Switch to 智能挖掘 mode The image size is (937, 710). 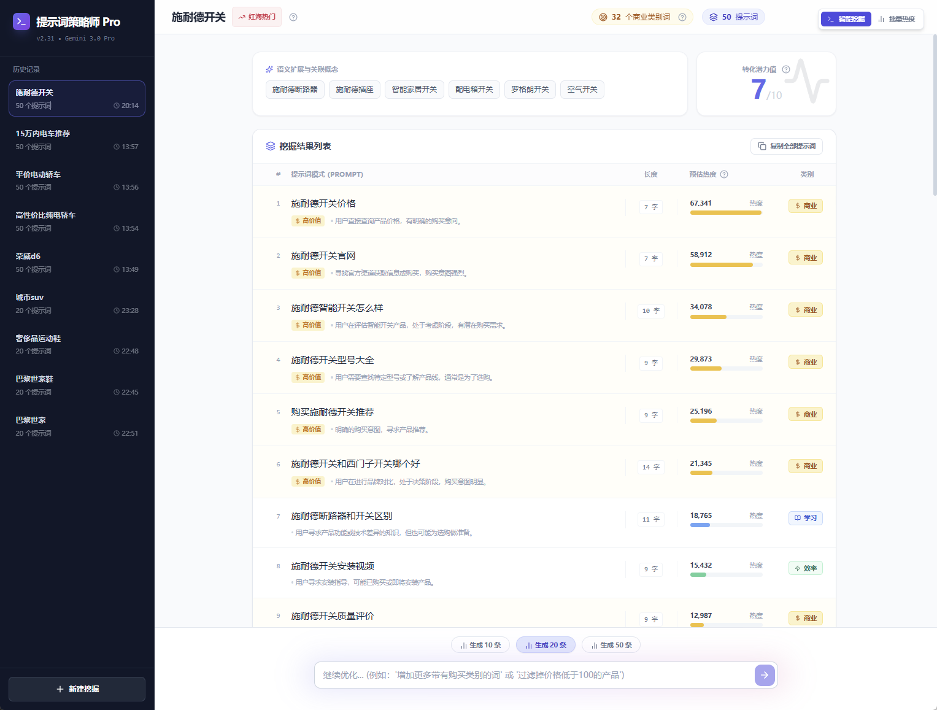pos(846,19)
